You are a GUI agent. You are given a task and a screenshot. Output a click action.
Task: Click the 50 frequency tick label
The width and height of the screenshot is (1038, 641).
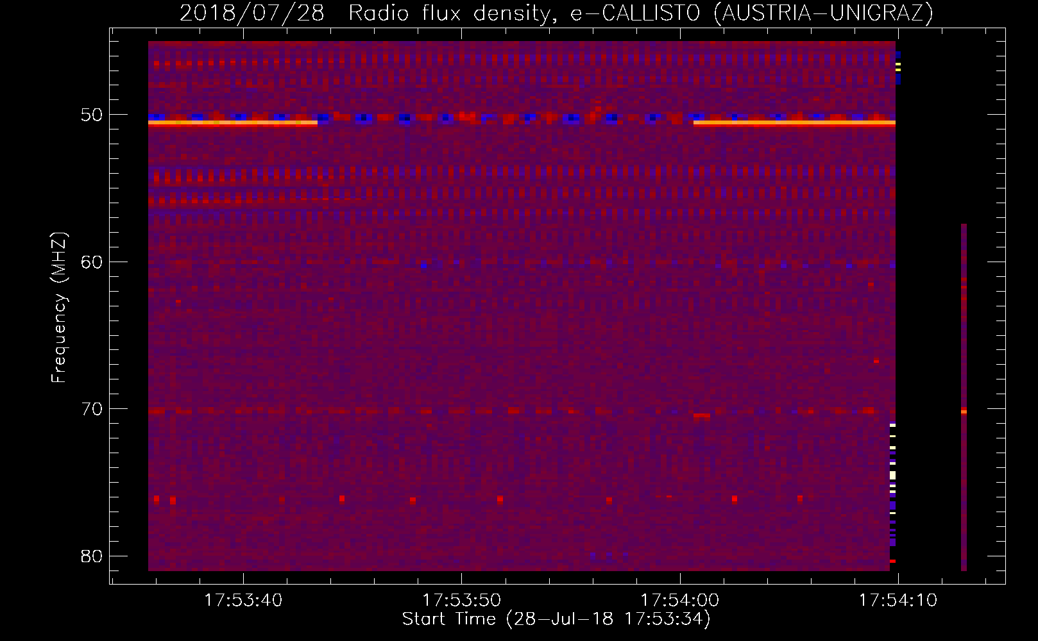pyautogui.click(x=92, y=115)
